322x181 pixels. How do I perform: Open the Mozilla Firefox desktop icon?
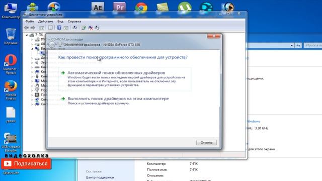tap(11, 90)
